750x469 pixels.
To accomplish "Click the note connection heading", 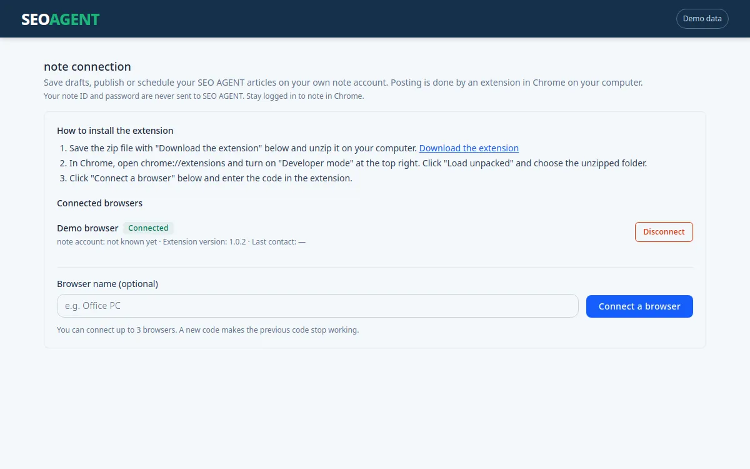I will [x=87, y=67].
